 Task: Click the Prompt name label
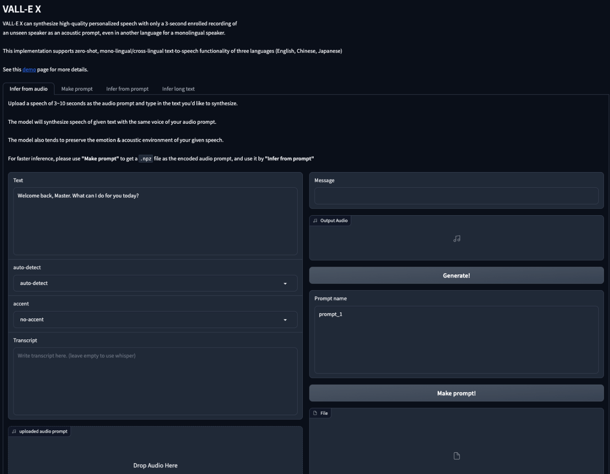tap(331, 298)
